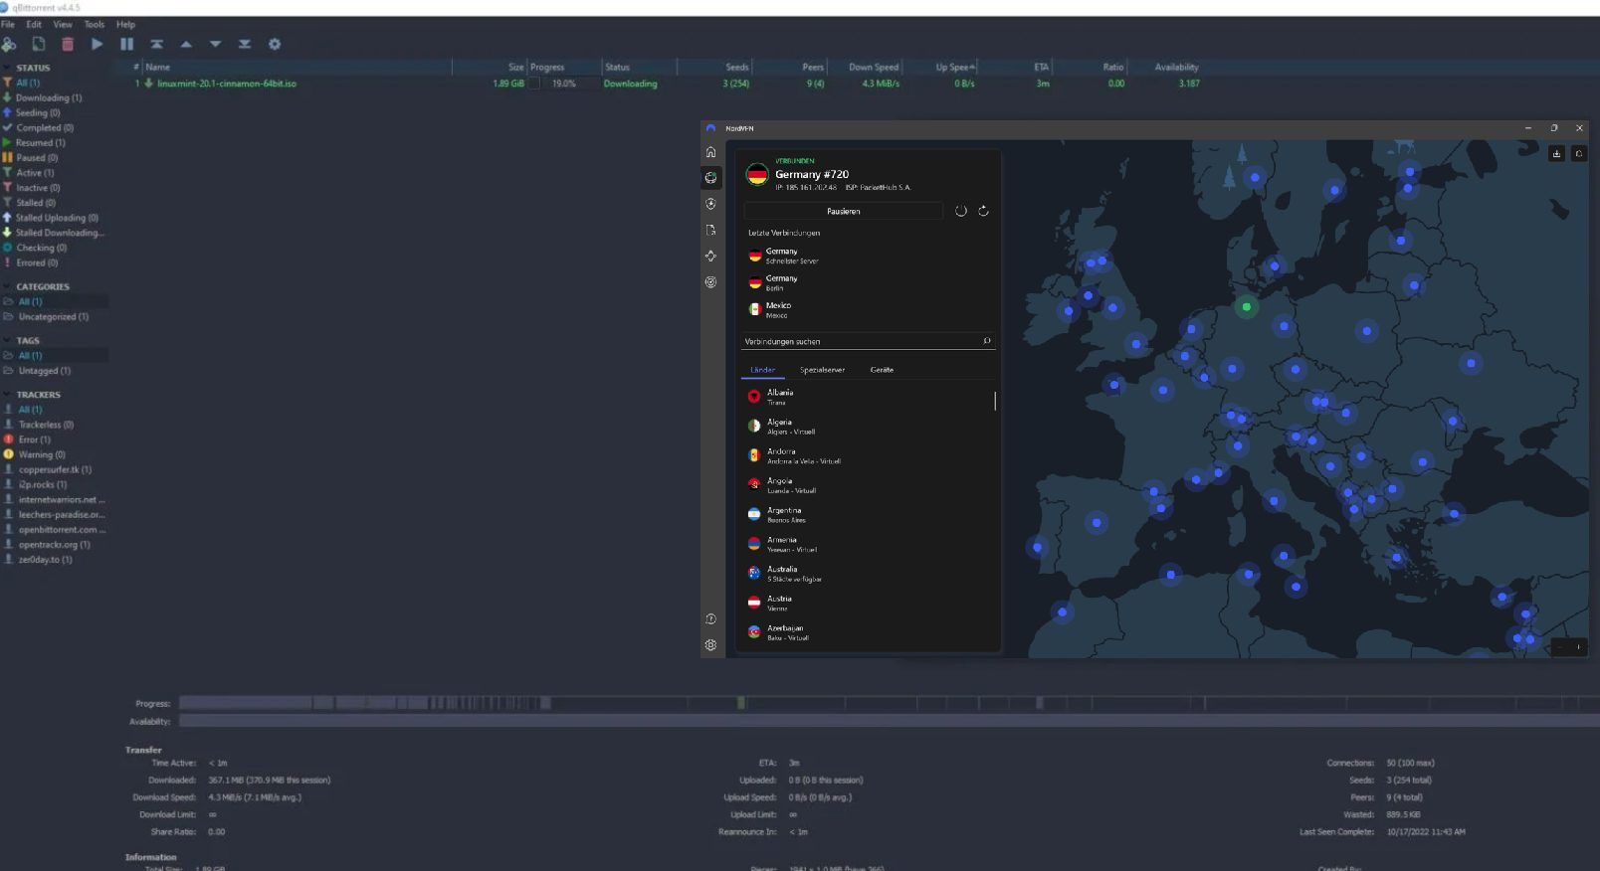The width and height of the screenshot is (1600, 871).
Task: Reconnect VPN with the refresh icon
Action: 983,211
